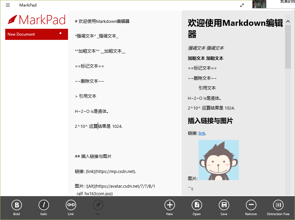
Task: Click editor line '*强调文本* _强调文本_'
Action: (96, 36)
